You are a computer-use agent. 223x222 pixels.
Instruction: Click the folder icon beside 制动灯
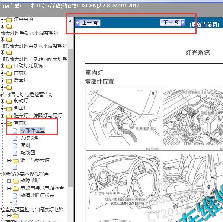pyautogui.click(x=9, y=101)
